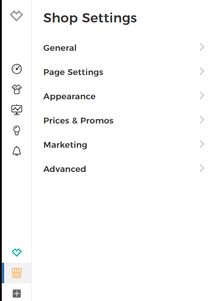Open the t-shirt products icon

17,89
